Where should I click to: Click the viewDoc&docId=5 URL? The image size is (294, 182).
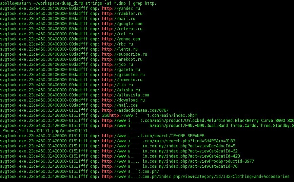click(169, 146)
